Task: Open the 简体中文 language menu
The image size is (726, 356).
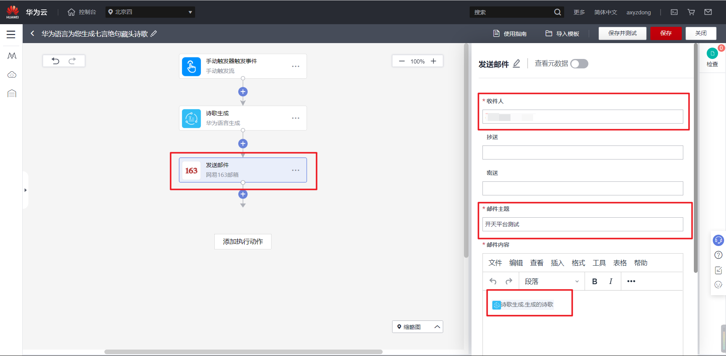Action: [605, 12]
